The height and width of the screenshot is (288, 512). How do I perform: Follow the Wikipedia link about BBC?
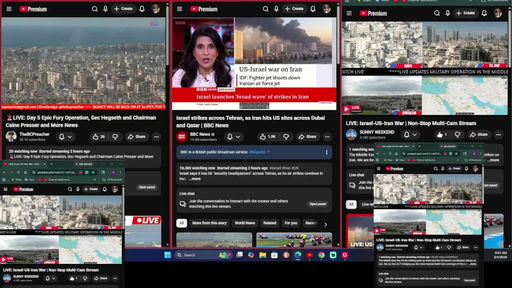pos(259,152)
